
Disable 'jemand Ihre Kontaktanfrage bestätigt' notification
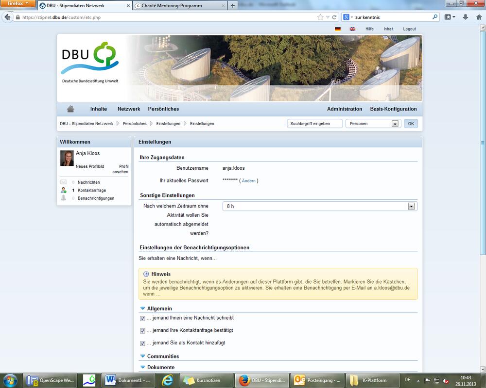click(x=142, y=330)
